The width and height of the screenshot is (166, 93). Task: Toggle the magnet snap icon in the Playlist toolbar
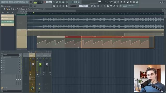coord(4,9)
